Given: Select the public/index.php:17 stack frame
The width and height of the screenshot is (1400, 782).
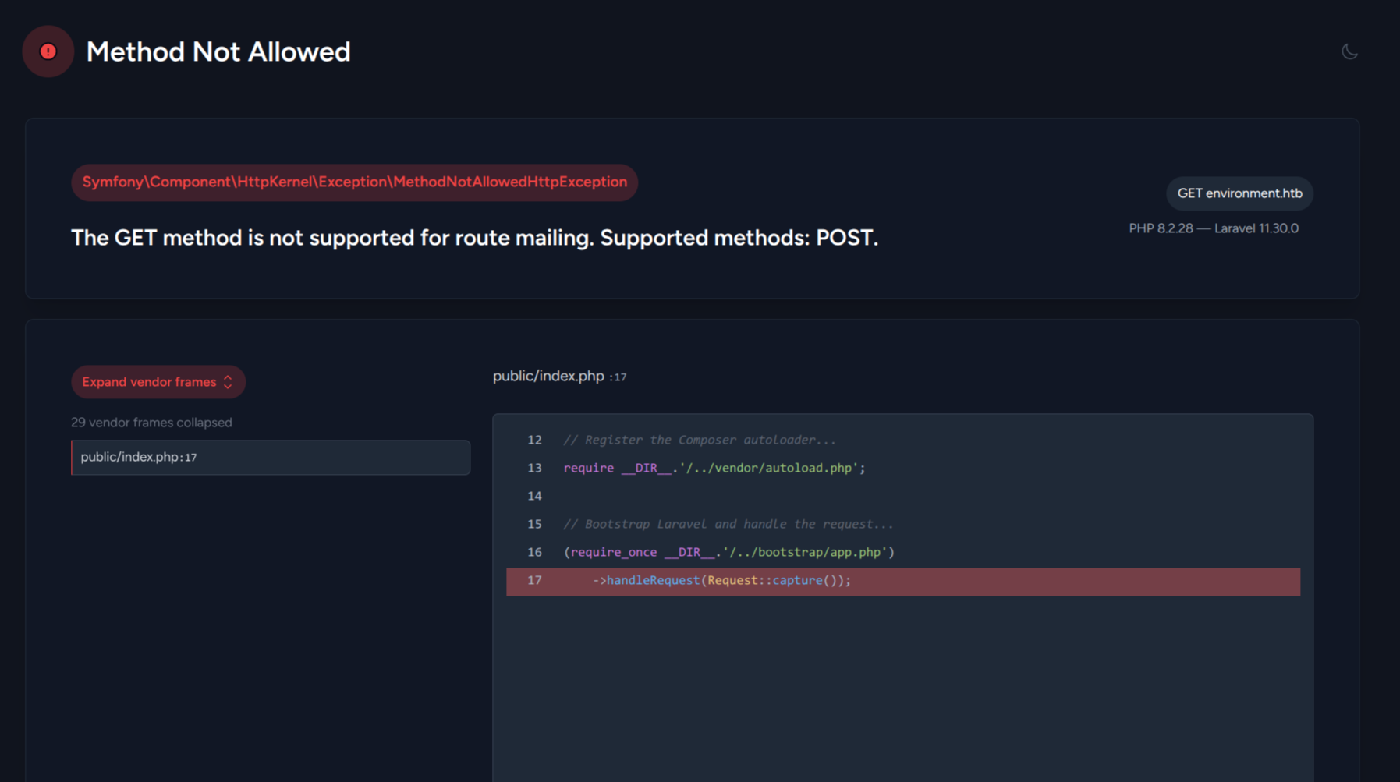Looking at the screenshot, I should pyautogui.click(x=270, y=458).
